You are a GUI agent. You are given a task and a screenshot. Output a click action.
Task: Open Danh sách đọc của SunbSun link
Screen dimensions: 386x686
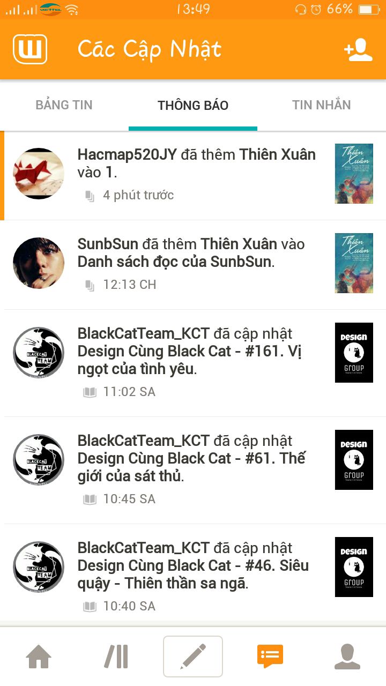(175, 262)
